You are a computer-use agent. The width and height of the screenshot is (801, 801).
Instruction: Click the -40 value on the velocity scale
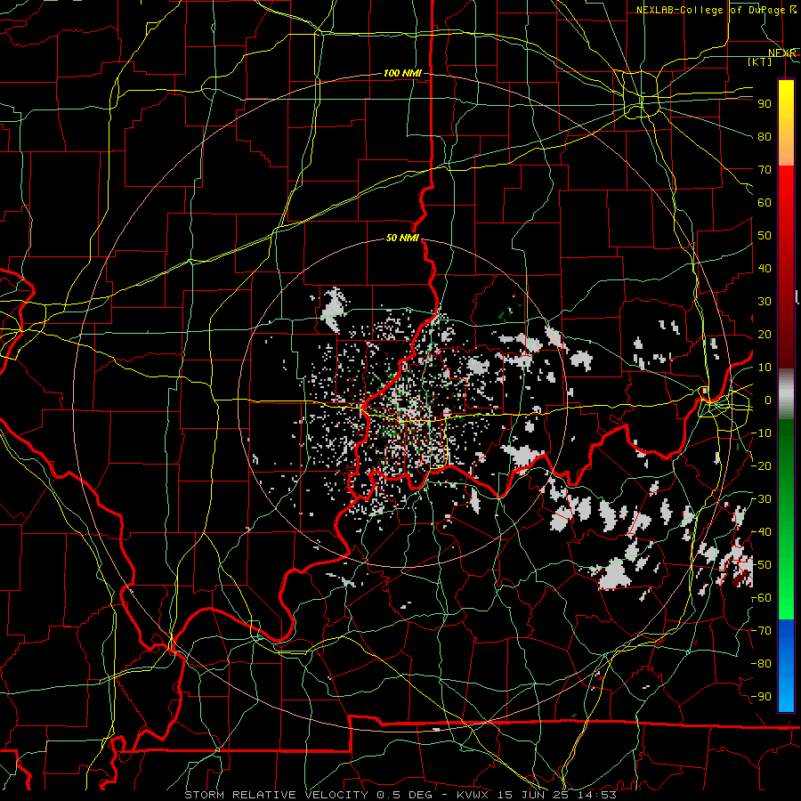tap(761, 532)
